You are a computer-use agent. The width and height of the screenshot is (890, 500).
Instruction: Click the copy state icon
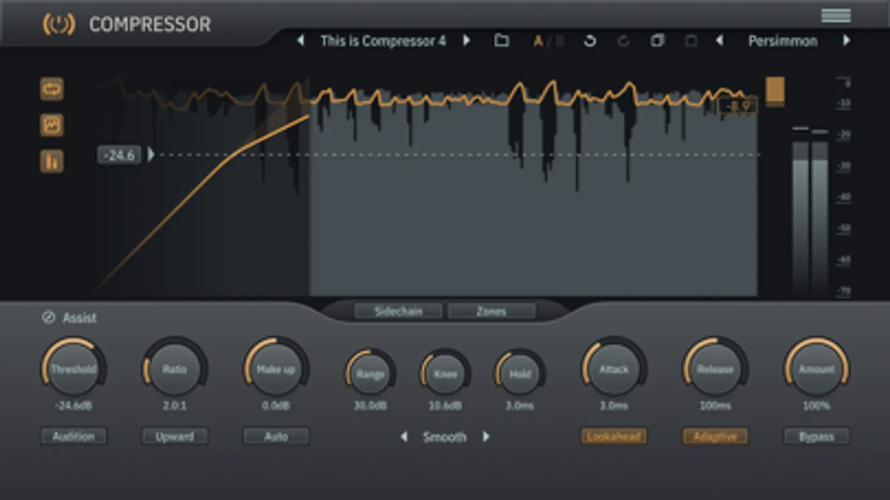(657, 41)
